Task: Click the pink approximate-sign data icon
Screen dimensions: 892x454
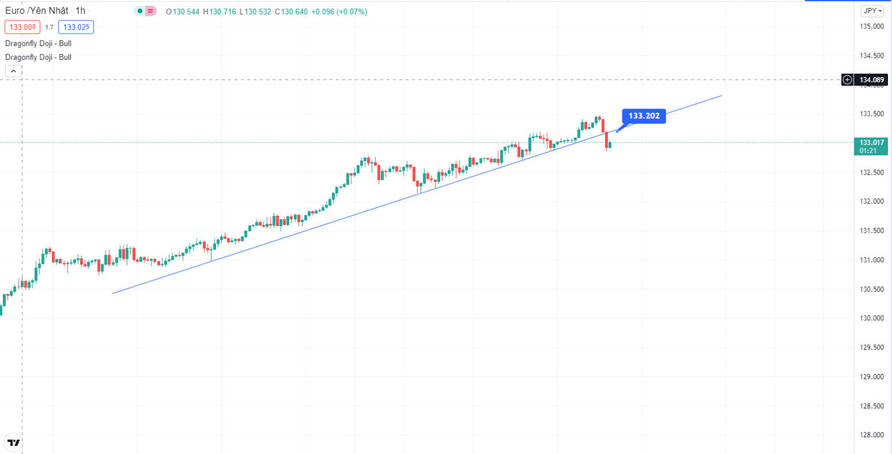Action: 150,11
